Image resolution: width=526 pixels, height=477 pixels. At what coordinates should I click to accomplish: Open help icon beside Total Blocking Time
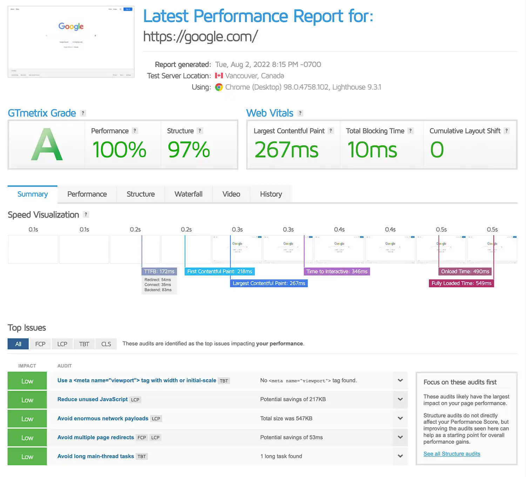(x=411, y=131)
